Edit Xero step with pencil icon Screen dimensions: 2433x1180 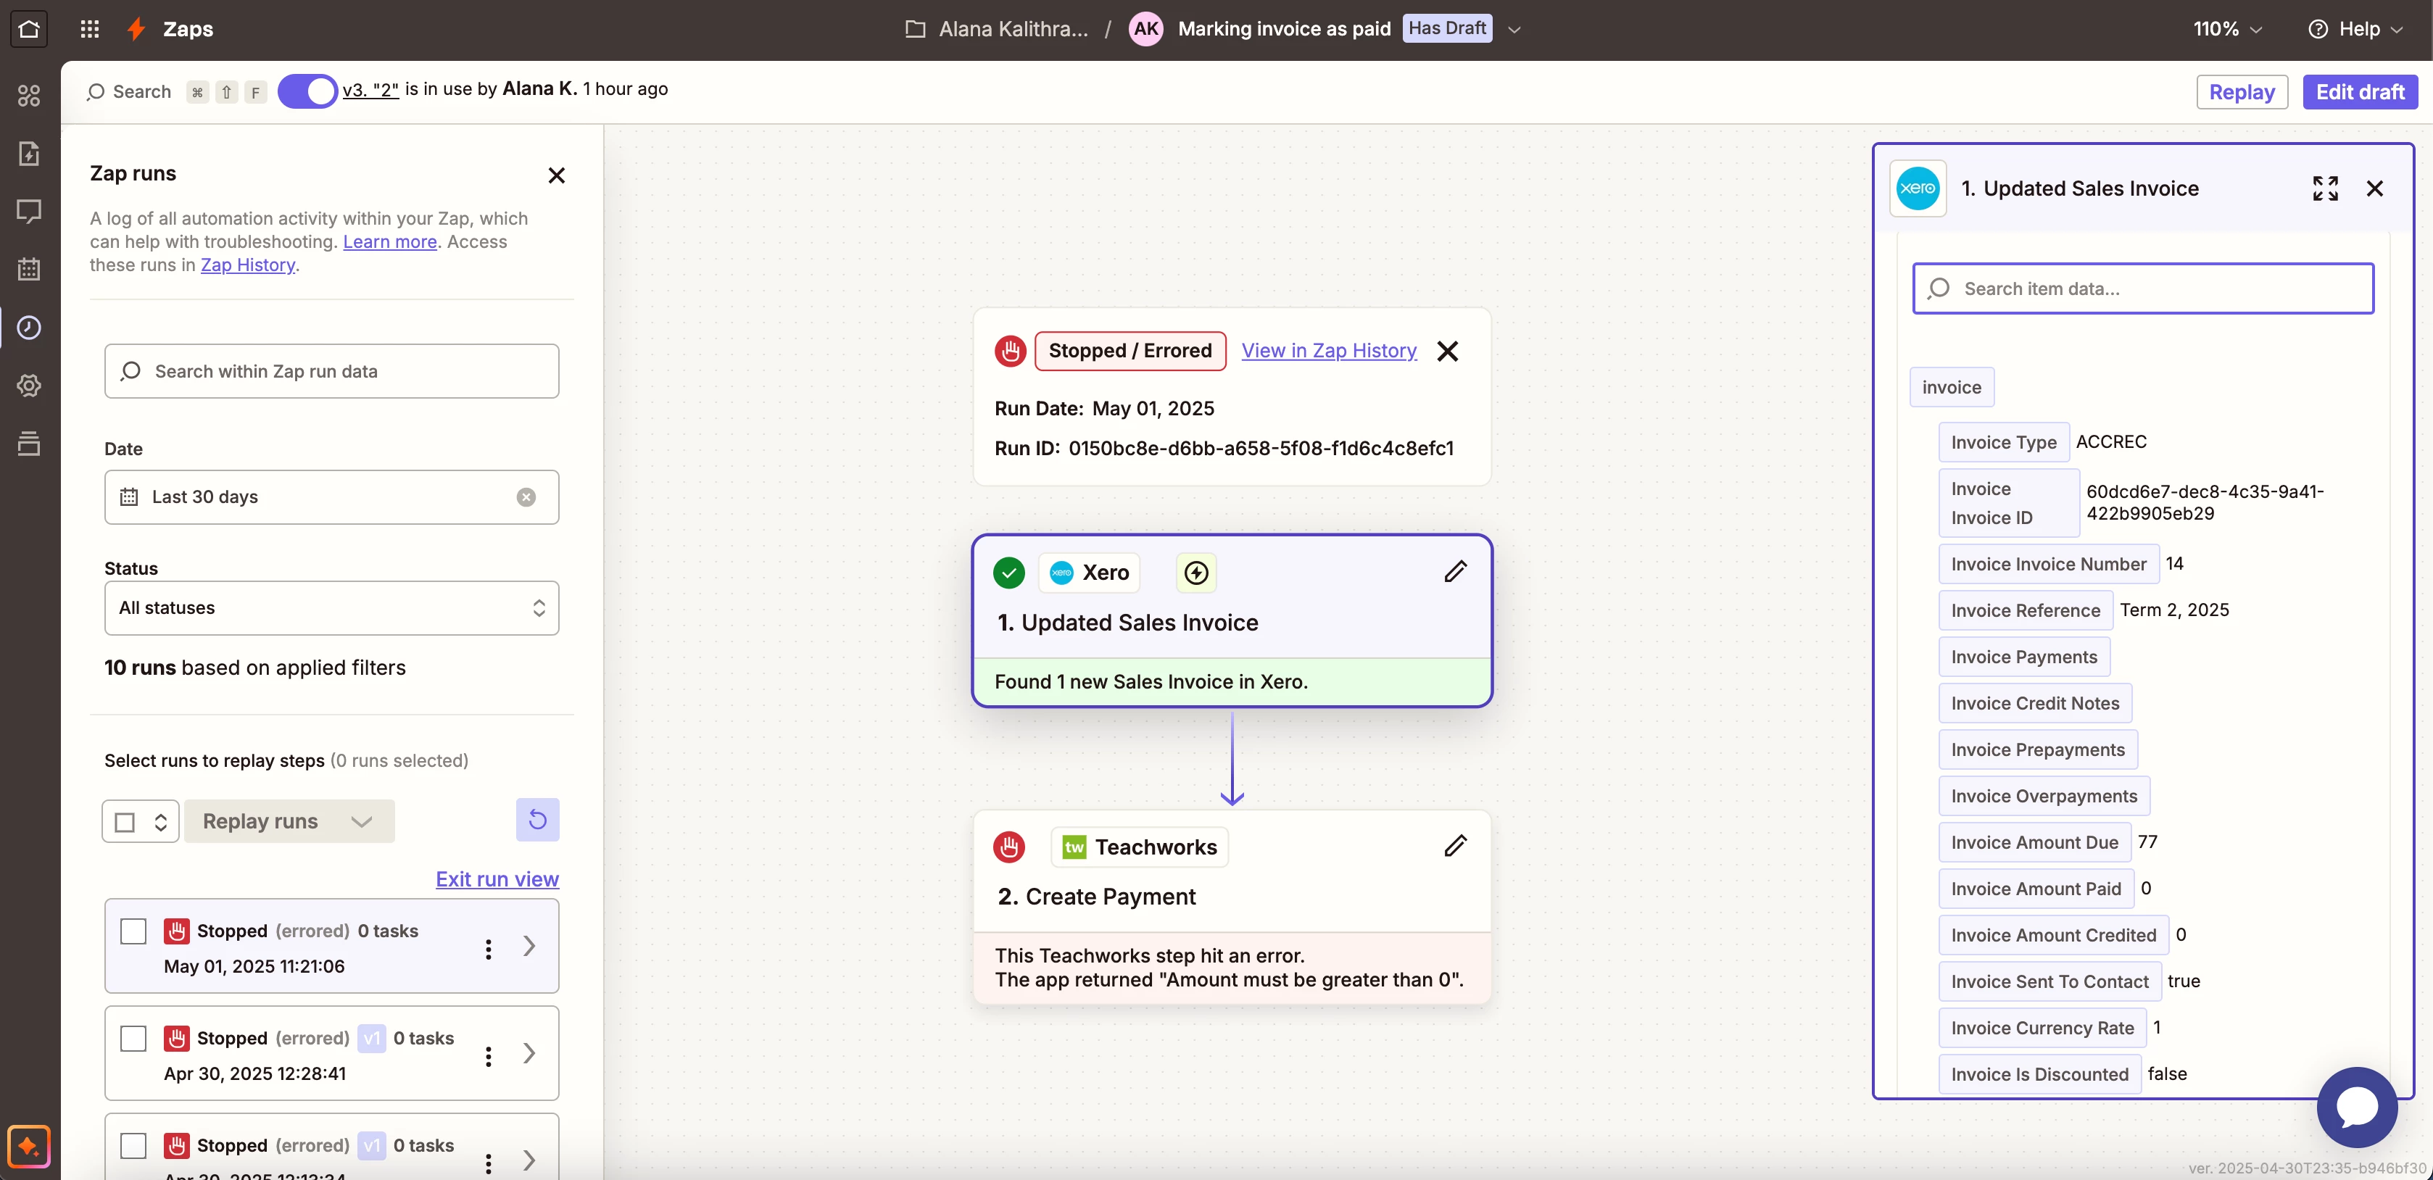pos(1454,571)
